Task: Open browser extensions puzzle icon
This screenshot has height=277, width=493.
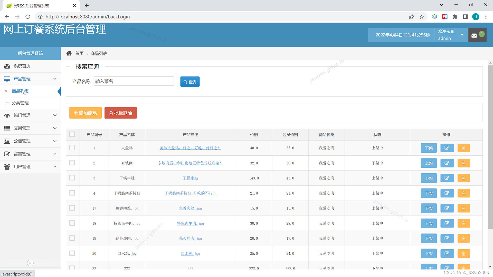Action: coord(455,17)
